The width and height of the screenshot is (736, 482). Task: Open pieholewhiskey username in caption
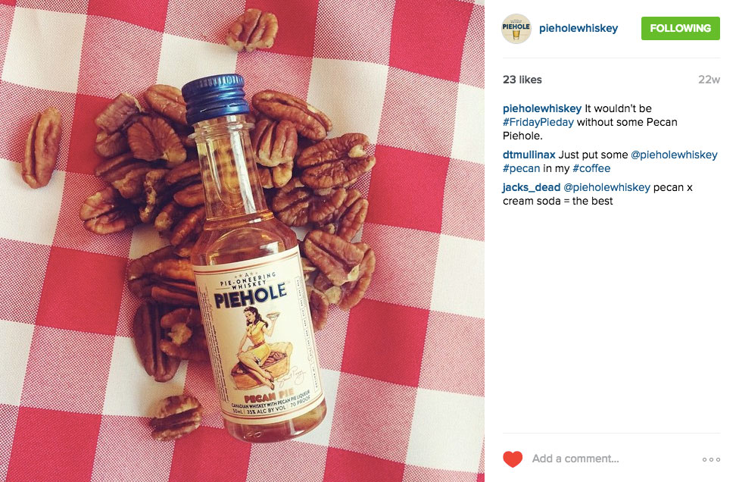click(x=542, y=108)
